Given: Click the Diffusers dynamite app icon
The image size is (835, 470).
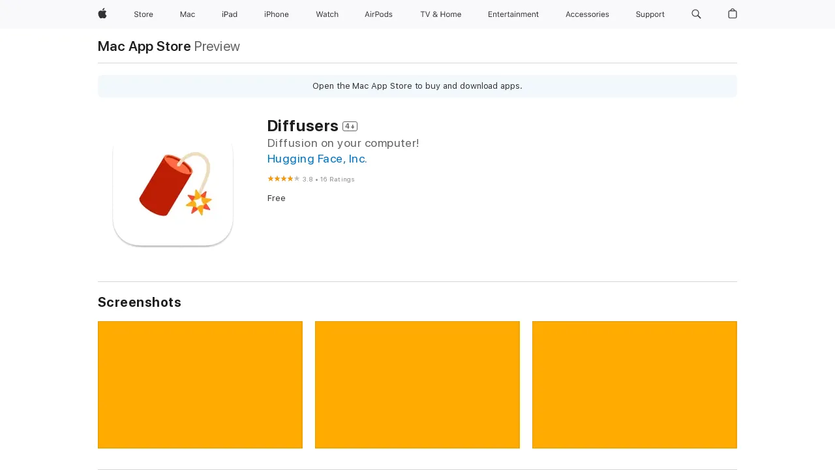Looking at the screenshot, I should point(173,187).
